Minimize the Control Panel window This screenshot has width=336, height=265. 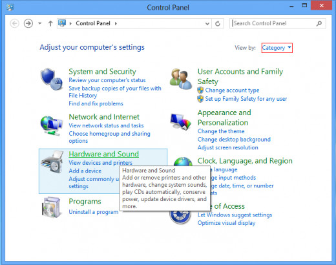pos(291,6)
